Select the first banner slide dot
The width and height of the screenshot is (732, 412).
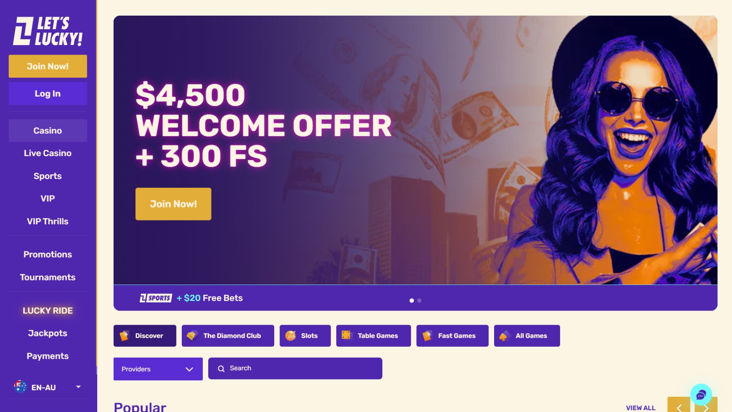412,301
